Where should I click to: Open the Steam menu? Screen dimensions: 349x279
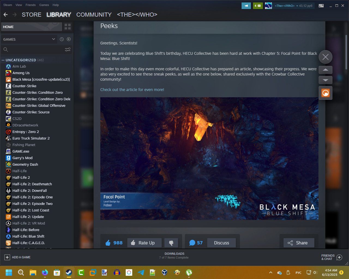pos(8,5)
